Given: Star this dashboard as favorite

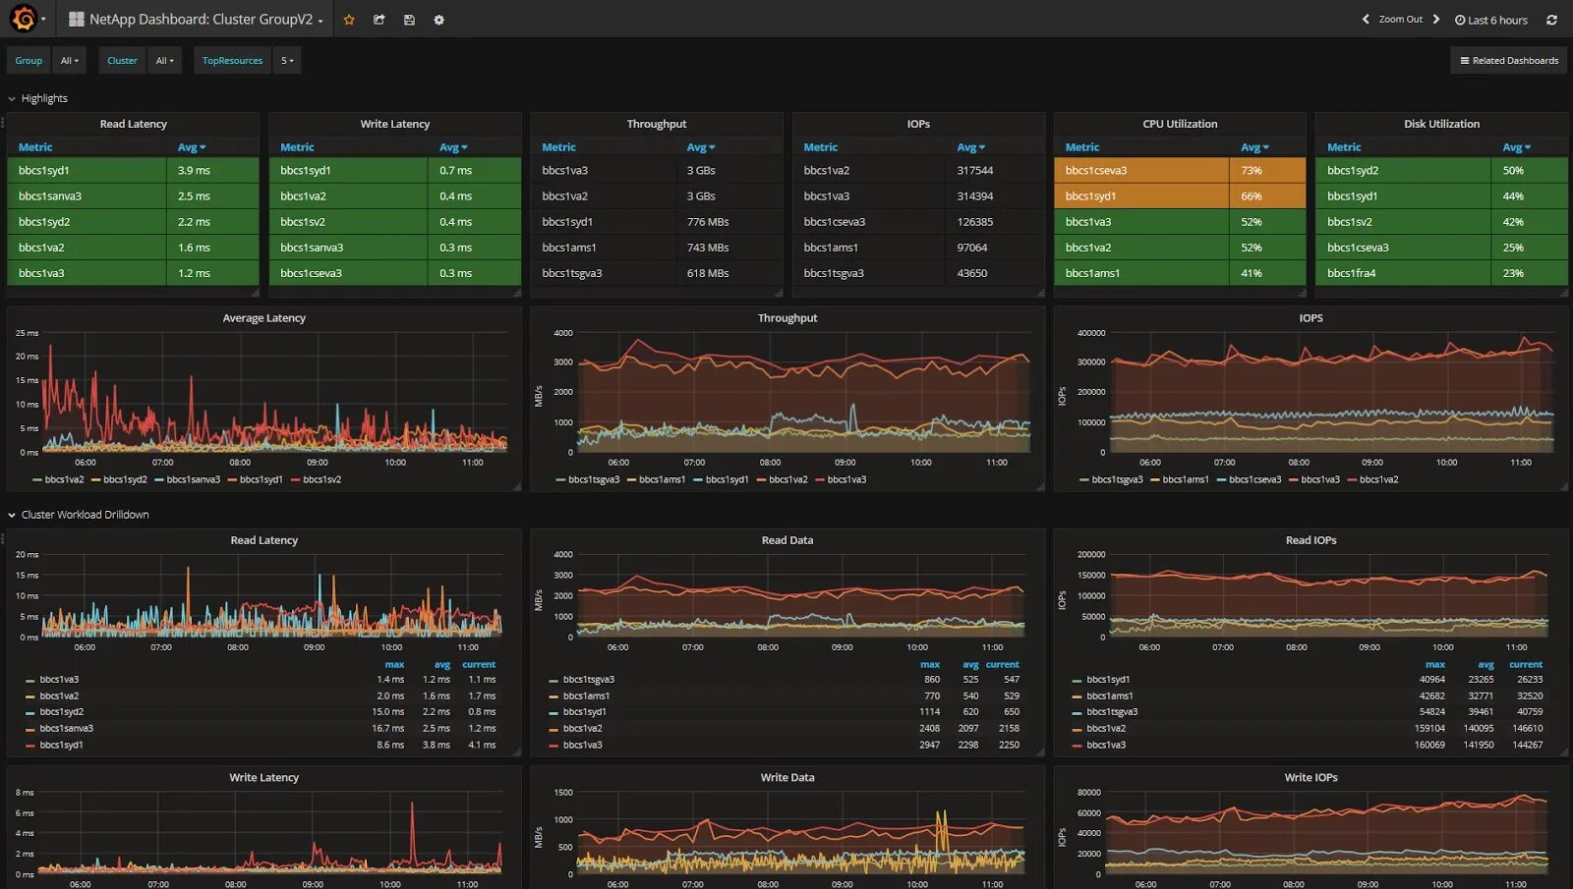Looking at the screenshot, I should tap(349, 20).
